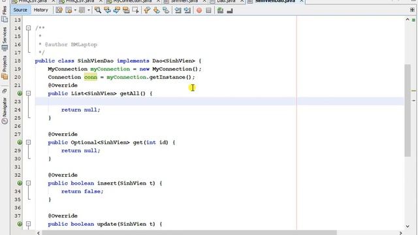Click Find Previous Occurrence icon
Viewport: 418px width, 235px height.
107,10
